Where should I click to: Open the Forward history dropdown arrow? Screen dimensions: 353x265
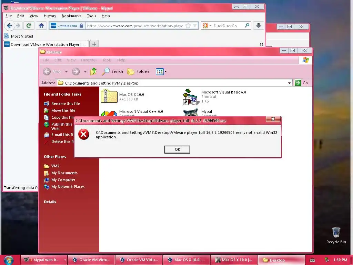(x=85, y=72)
